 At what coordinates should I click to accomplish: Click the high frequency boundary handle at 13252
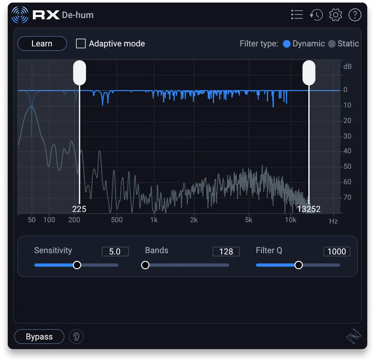[309, 73]
